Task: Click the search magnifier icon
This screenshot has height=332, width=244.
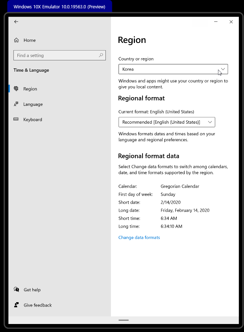Action: (x=101, y=55)
